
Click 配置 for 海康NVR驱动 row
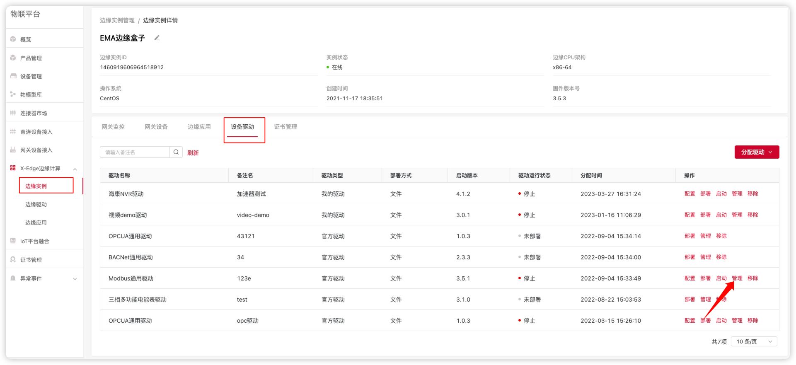pyautogui.click(x=690, y=194)
